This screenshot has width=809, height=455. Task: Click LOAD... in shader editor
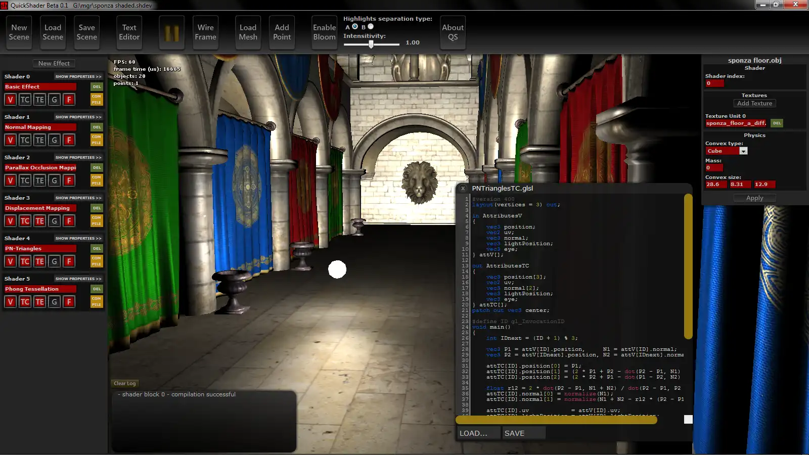click(x=479, y=433)
